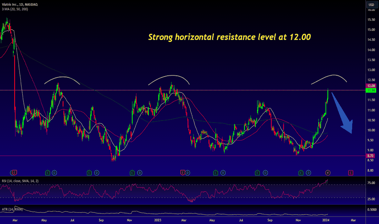Image resolution: width=379 pixels, height=224 pixels.
Task: Open the green earnings marker at Nov 2023
Action: click(301, 173)
